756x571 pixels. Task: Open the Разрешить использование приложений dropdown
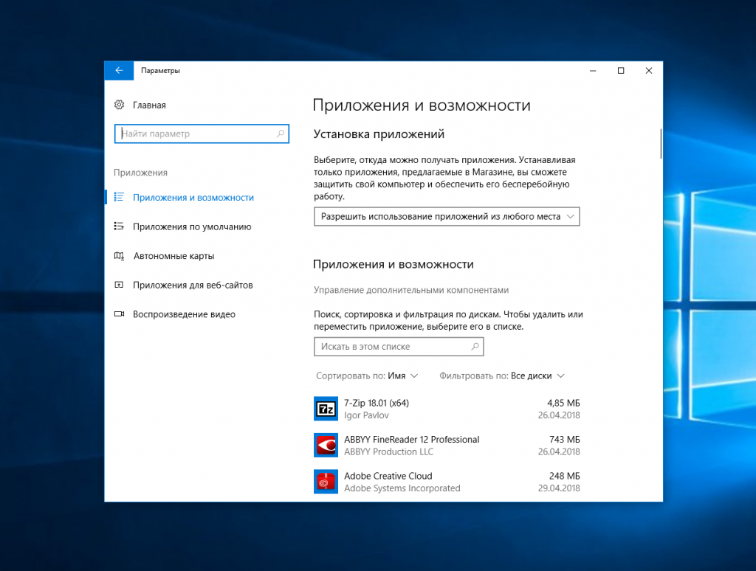[446, 217]
